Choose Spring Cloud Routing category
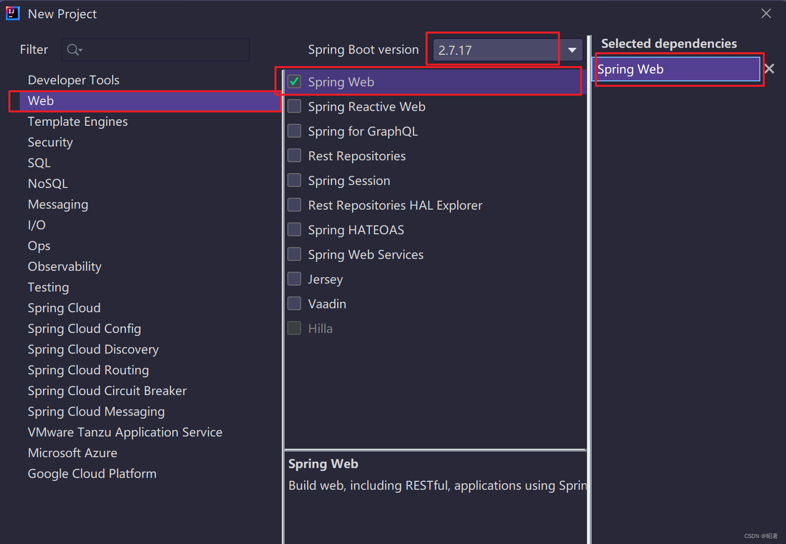Screen dimensions: 786x544 (88, 370)
